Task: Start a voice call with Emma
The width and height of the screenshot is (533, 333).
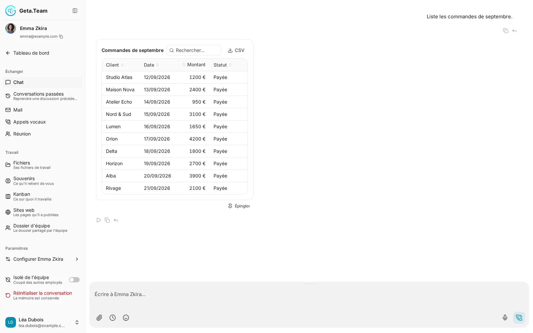Action: pos(519,318)
